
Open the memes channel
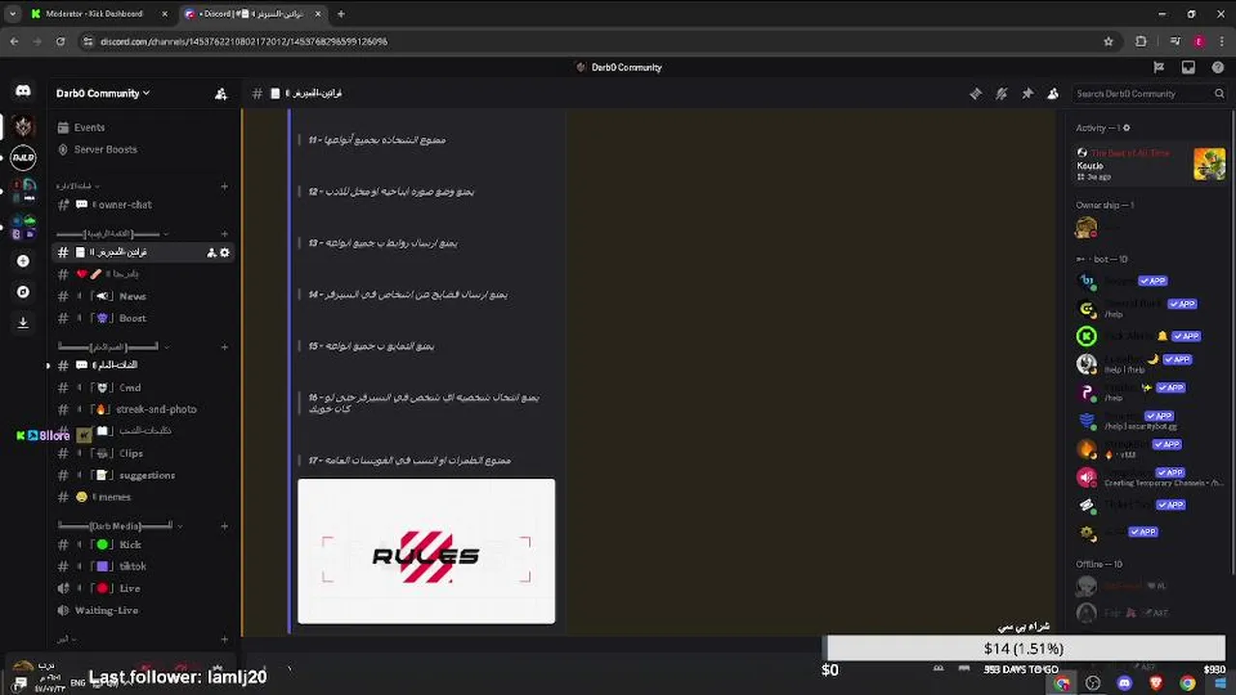click(x=140, y=497)
